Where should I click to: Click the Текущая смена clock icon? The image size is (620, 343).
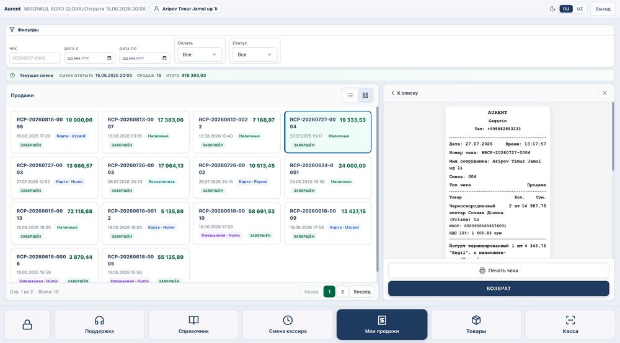coord(12,76)
